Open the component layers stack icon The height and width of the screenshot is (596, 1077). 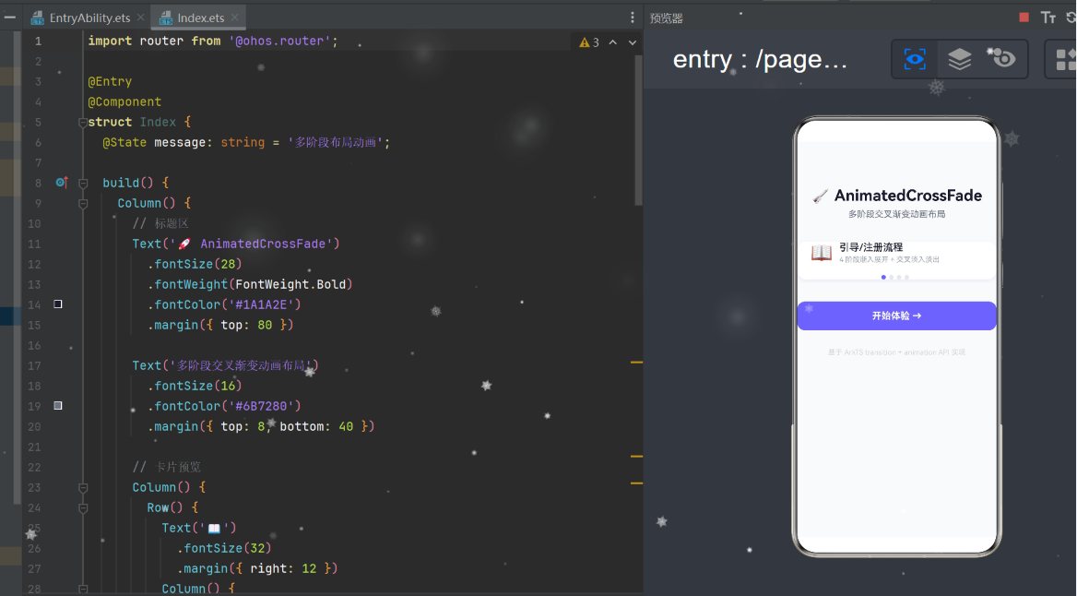pos(960,59)
